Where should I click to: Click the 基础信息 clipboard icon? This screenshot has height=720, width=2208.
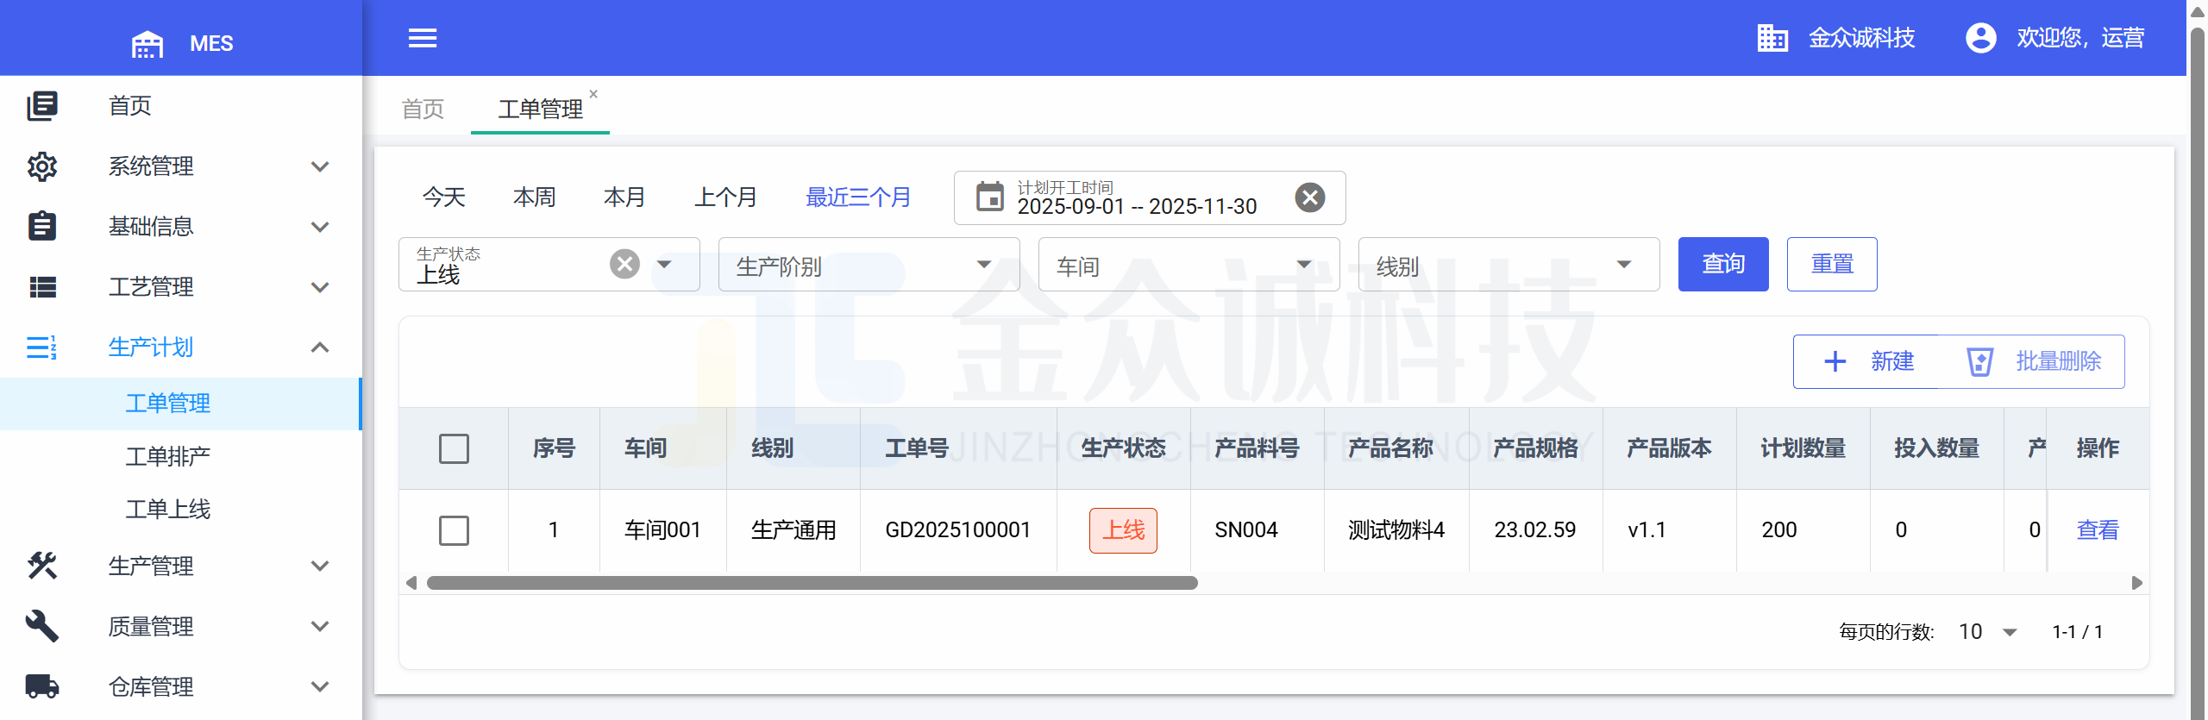42,226
